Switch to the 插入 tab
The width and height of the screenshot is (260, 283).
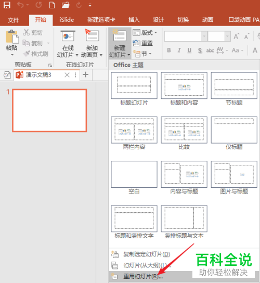pos(134,20)
